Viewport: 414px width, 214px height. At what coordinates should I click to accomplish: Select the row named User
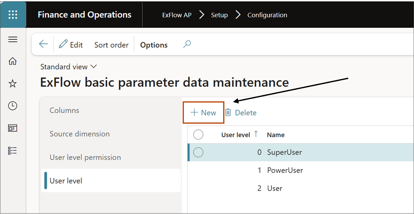coord(301,188)
